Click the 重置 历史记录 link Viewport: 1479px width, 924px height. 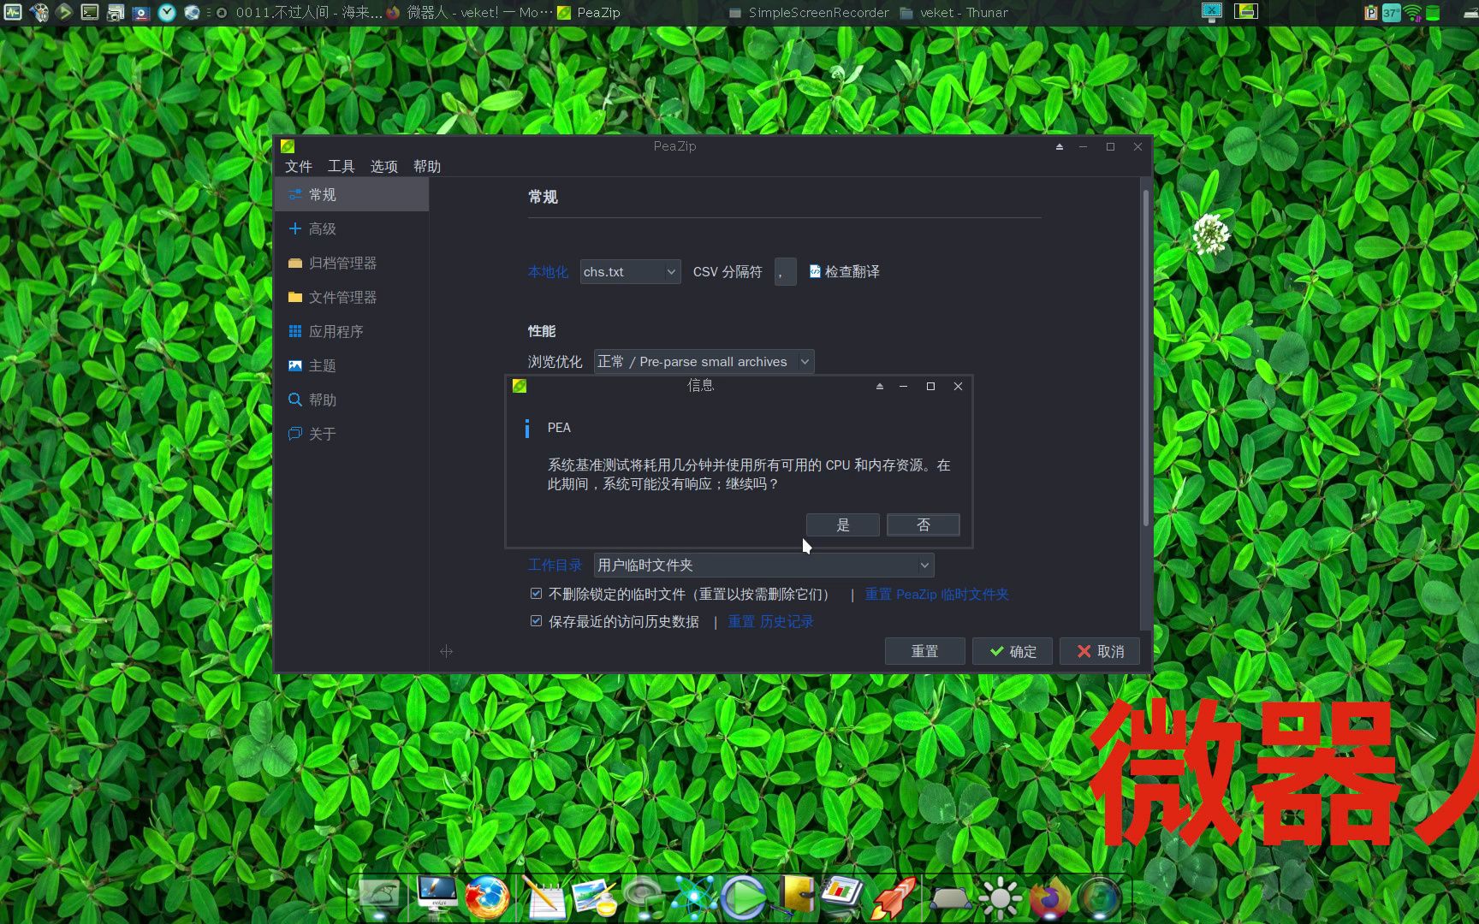(x=770, y=622)
